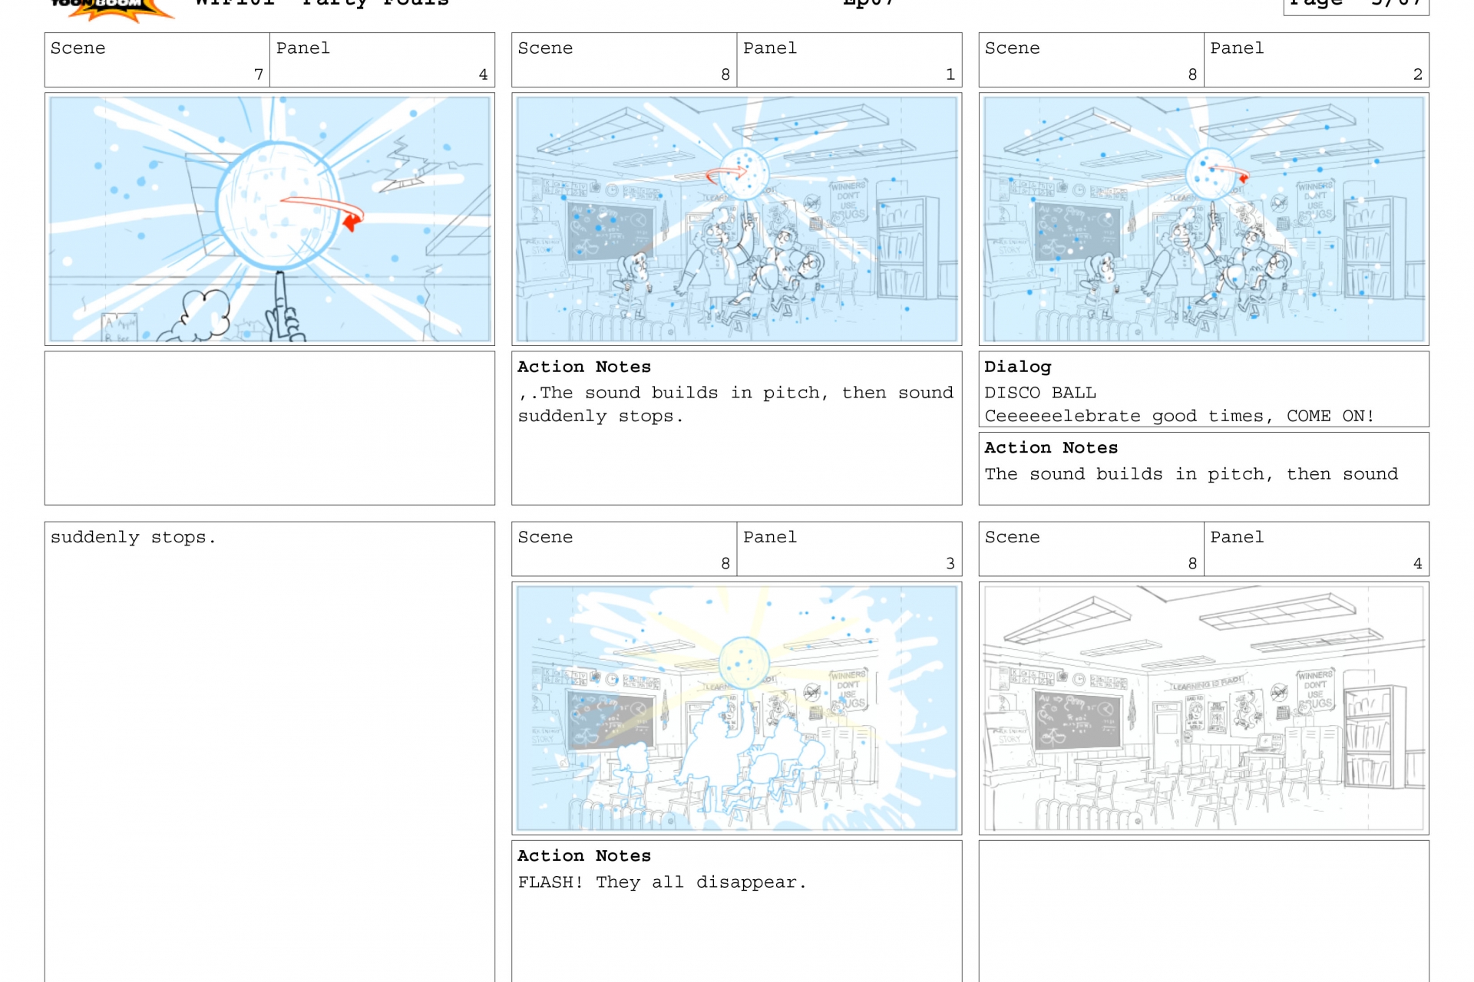Viewport: 1474px width, 982px height.
Task: Click the overflow 'suddenly stops.' text in bottom-left box
Action: (x=133, y=537)
